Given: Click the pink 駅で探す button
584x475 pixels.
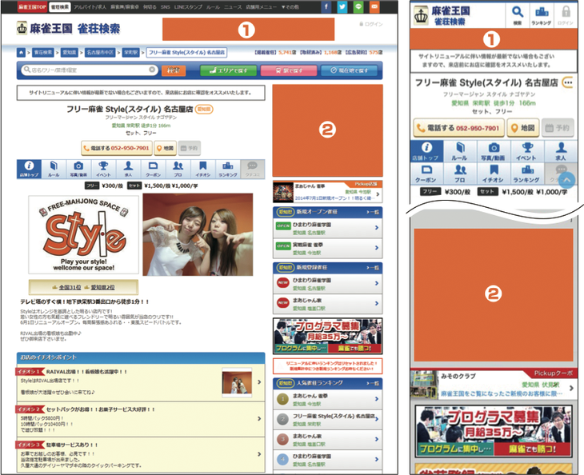Looking at the screenshot, I should [x=289, y=70].
